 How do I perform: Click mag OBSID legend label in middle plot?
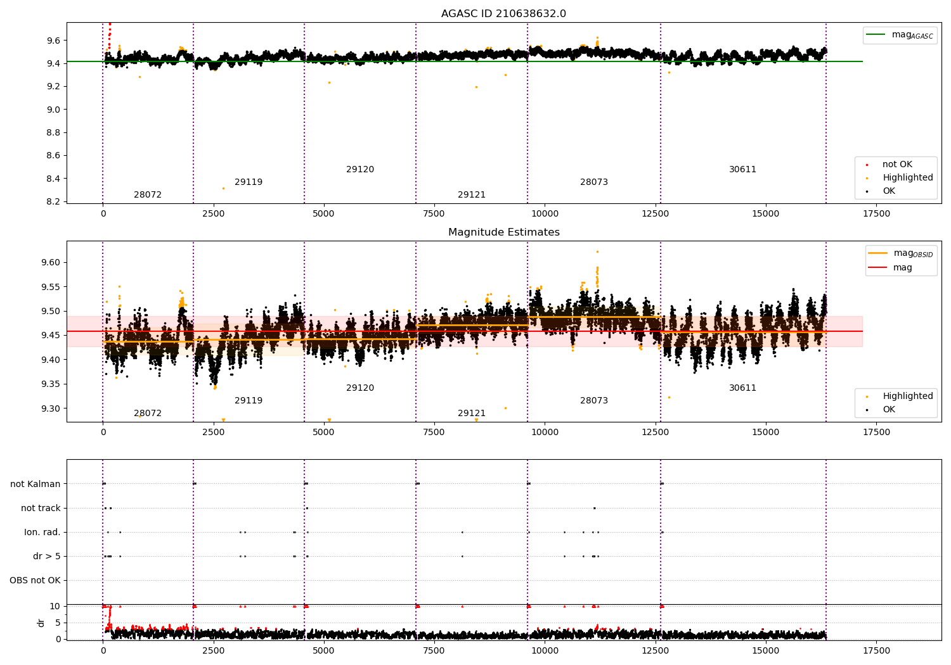[913, 253]
